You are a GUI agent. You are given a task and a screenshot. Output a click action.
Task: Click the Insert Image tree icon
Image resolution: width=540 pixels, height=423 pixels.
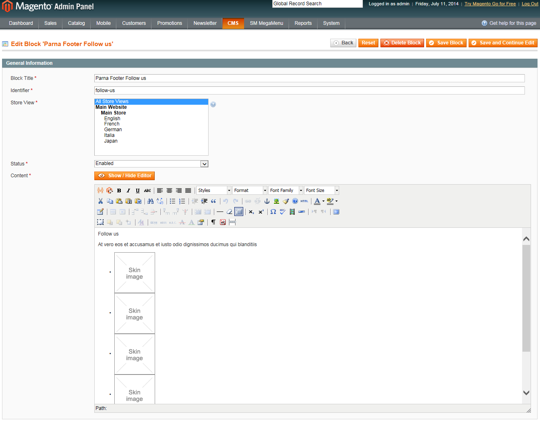click(276, 201)
